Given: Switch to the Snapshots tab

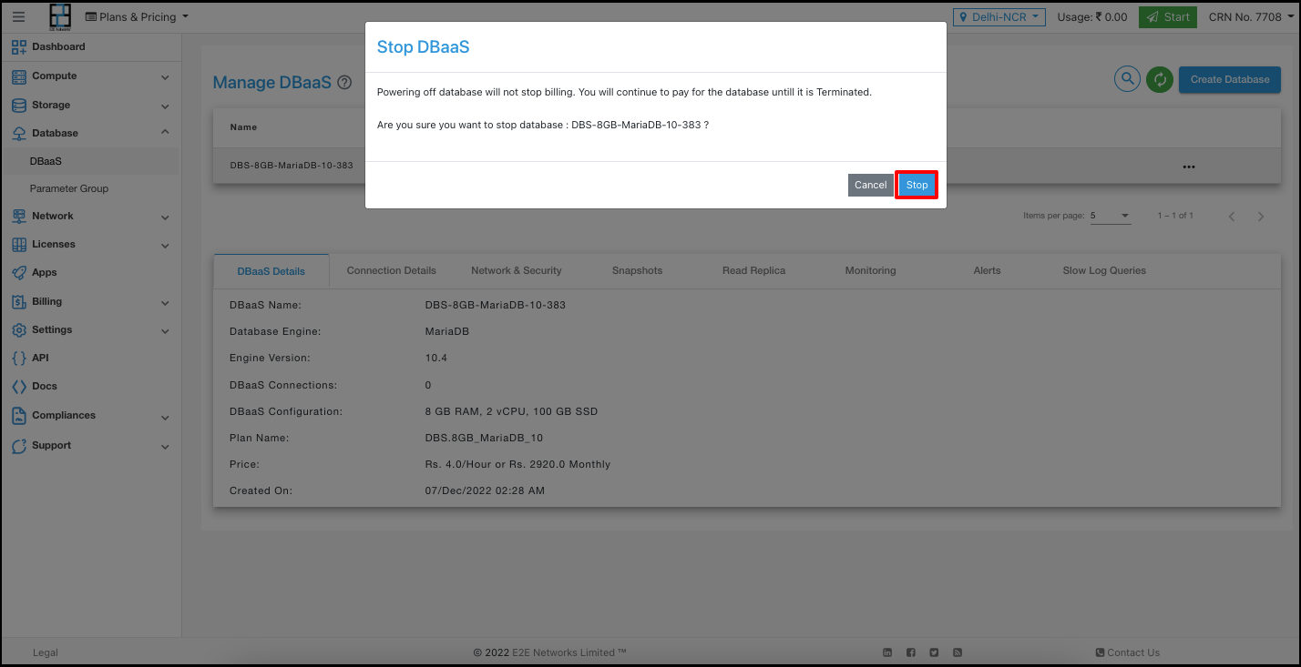Looking at the screenshot, I should coord(637,270).
